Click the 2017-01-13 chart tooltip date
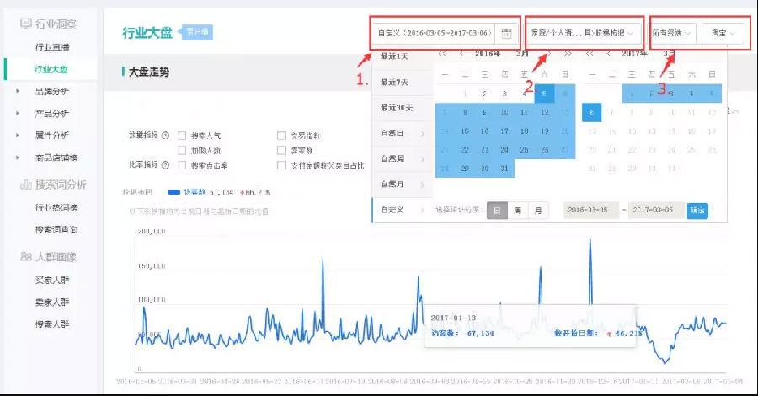Viewport: 758px width, 396px height. click(453, 318)
